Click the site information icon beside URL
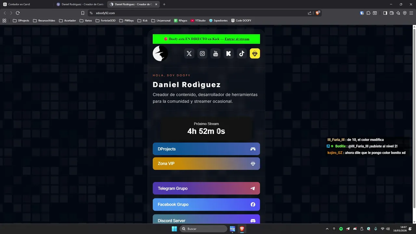Screen dimensions: 416x234 point(91,13)
